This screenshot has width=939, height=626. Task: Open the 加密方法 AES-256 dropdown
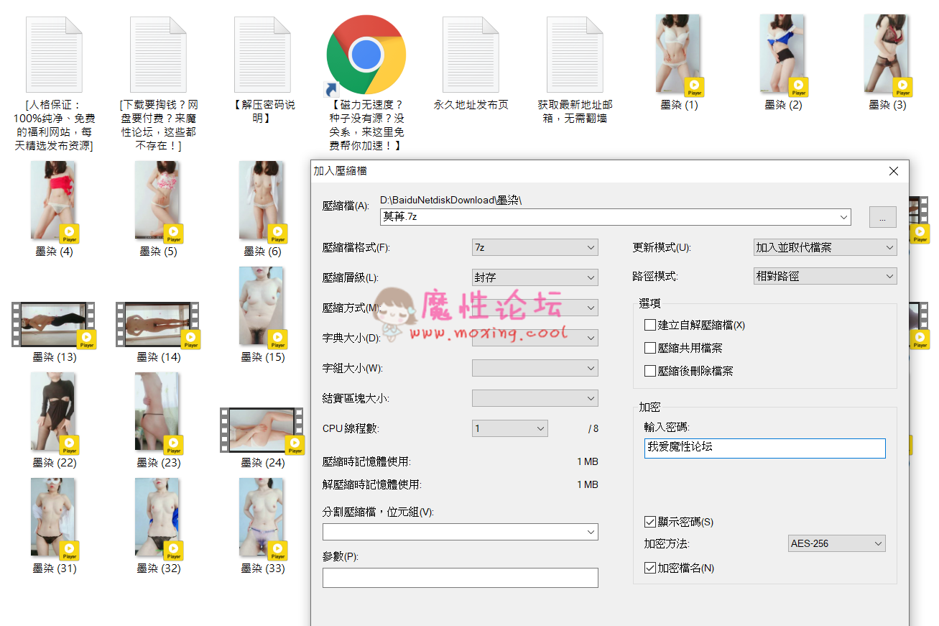tap(837, 543)
